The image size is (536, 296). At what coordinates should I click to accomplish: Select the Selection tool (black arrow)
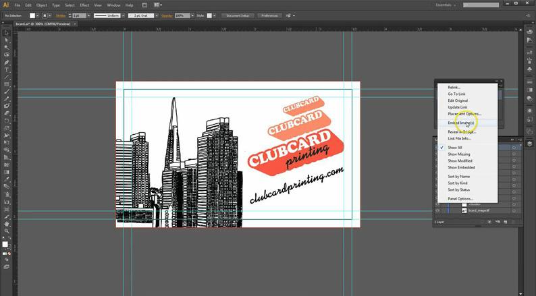point(7,33)
